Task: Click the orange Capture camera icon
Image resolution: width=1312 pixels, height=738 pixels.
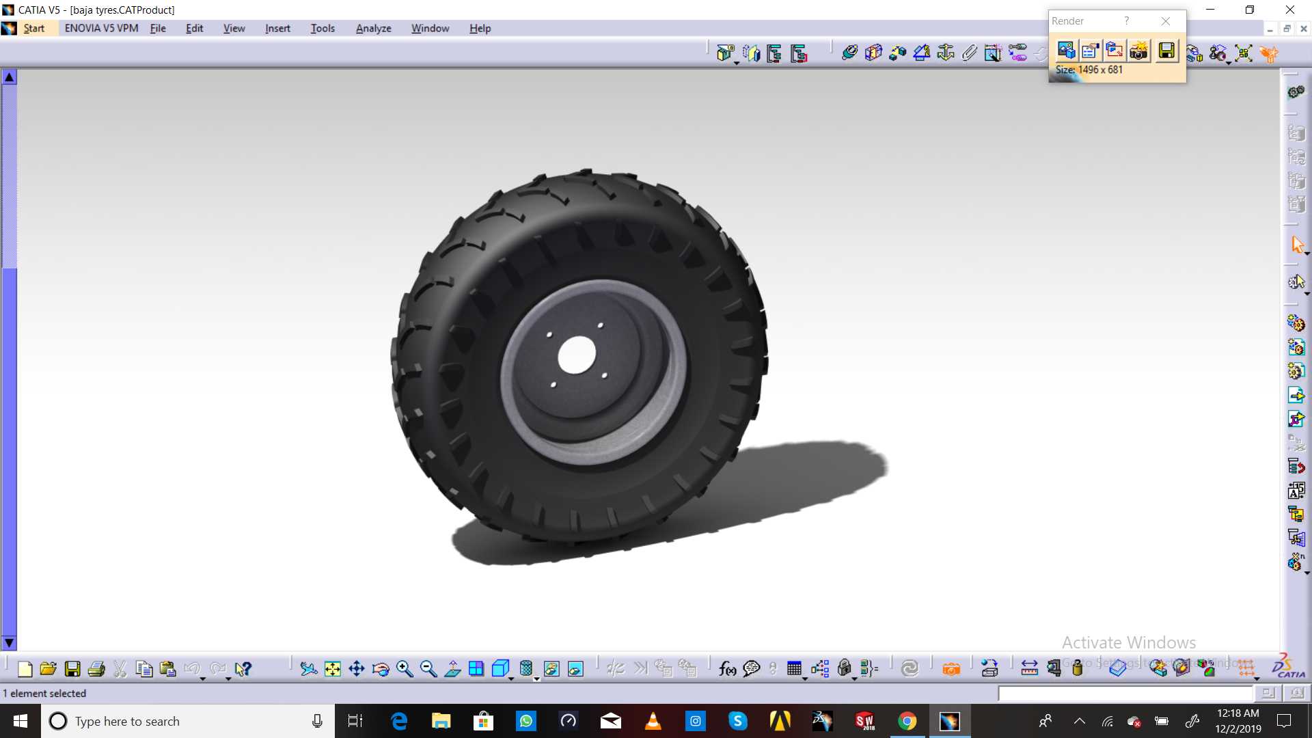Action: pos(951,669)
